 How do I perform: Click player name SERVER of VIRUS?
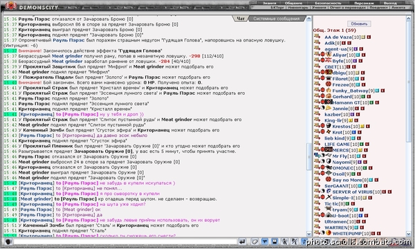pyautogui.click(x=352, y=192)
